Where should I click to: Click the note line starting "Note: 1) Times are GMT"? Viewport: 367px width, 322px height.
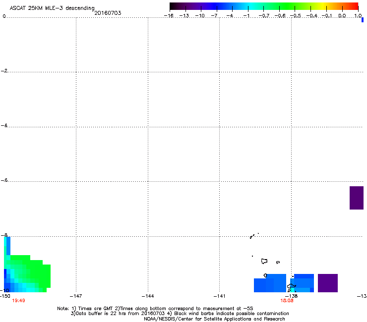tap(155, 309)
